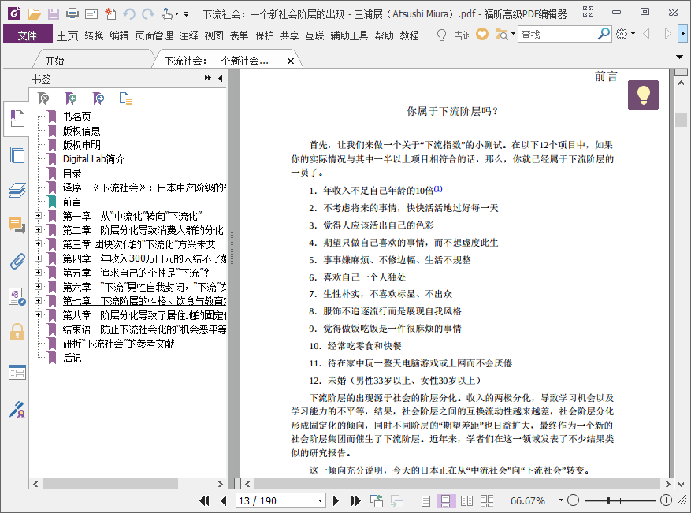Viewport: 691px width, 513px height.
Task: Toggle continuous page view mode
Action: (x=445, y=500)
